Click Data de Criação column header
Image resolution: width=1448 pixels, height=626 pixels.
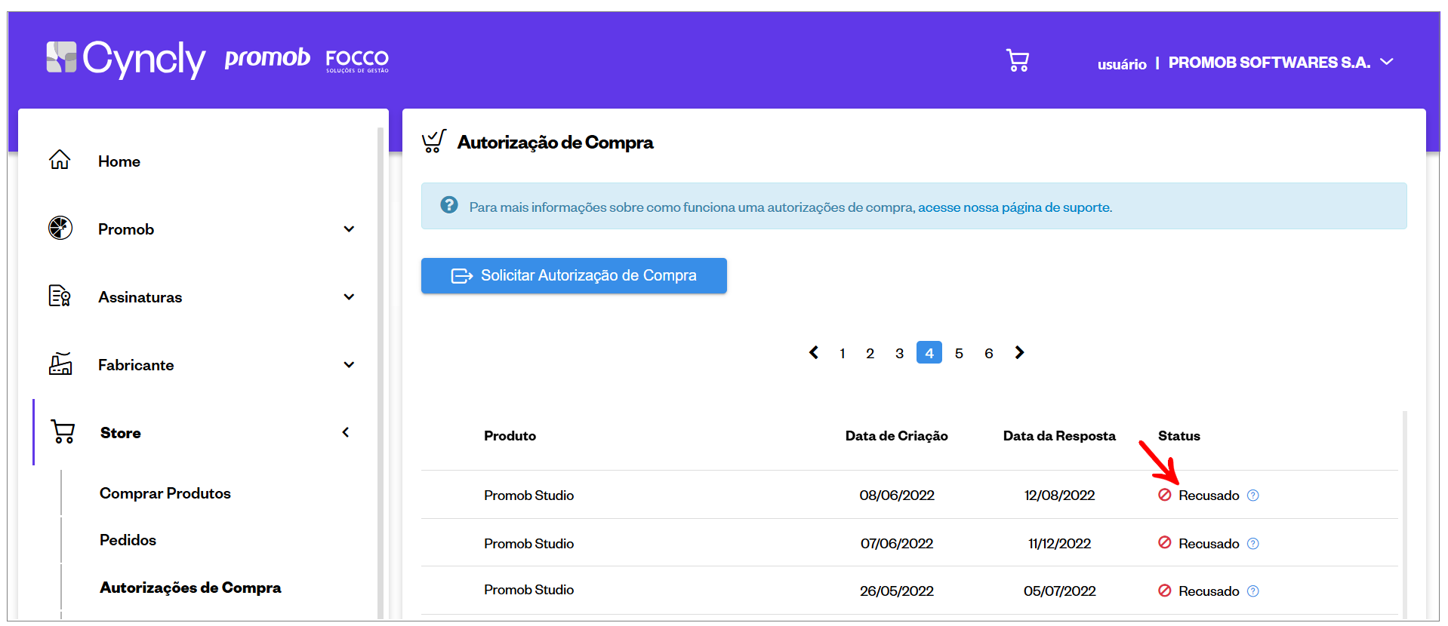(x=896, y=436)
